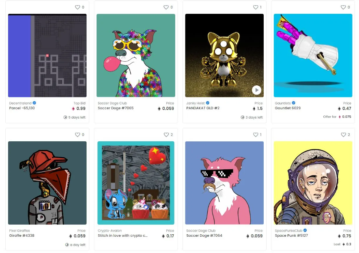The width and height of the screenshot is (359, 253).
Task: Like Space Punk #5127 via heart icon
Action: point(343,135)
